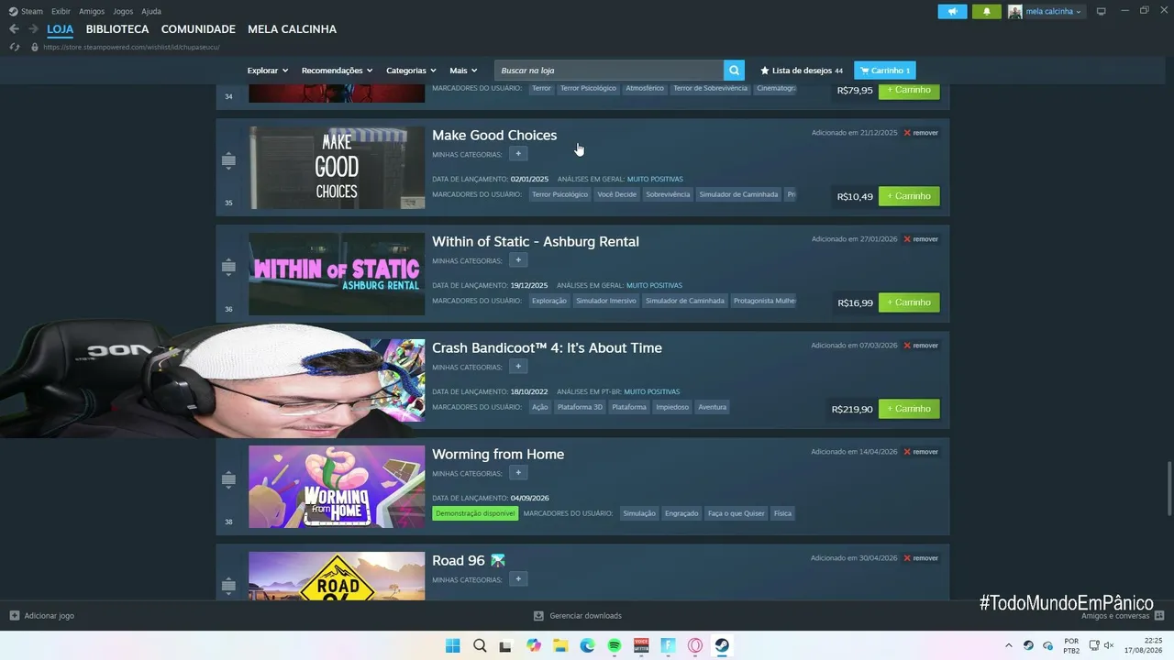Open the mela calcinha account dropdown
The height and width of the screenshot is (660, 1174).
coord(1046,11)
